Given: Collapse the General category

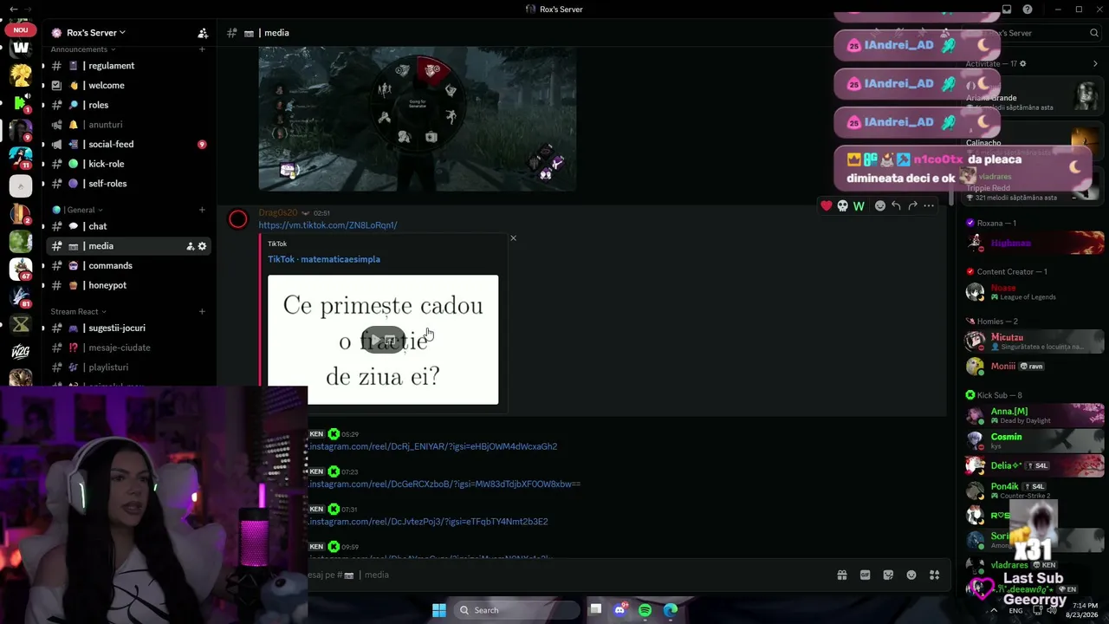Looking at the screenshot, I should point(77,210).
